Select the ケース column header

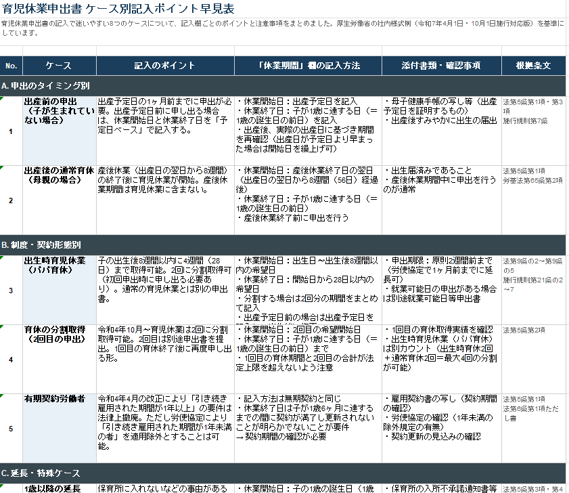tap(60, 66)
